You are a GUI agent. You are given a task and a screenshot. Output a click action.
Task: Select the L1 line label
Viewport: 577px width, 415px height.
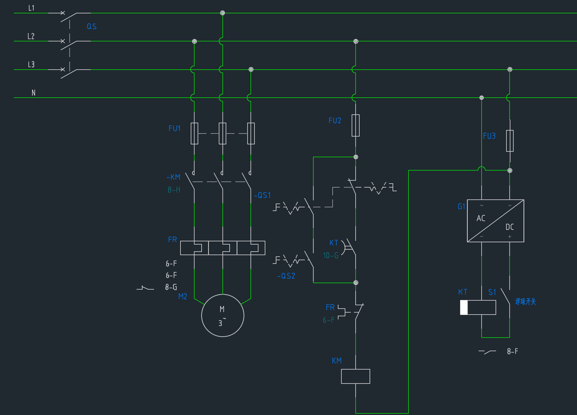pos(31,8)
